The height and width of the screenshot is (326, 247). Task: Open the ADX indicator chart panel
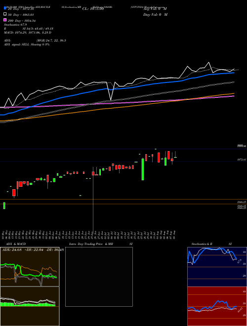(30, 267)
